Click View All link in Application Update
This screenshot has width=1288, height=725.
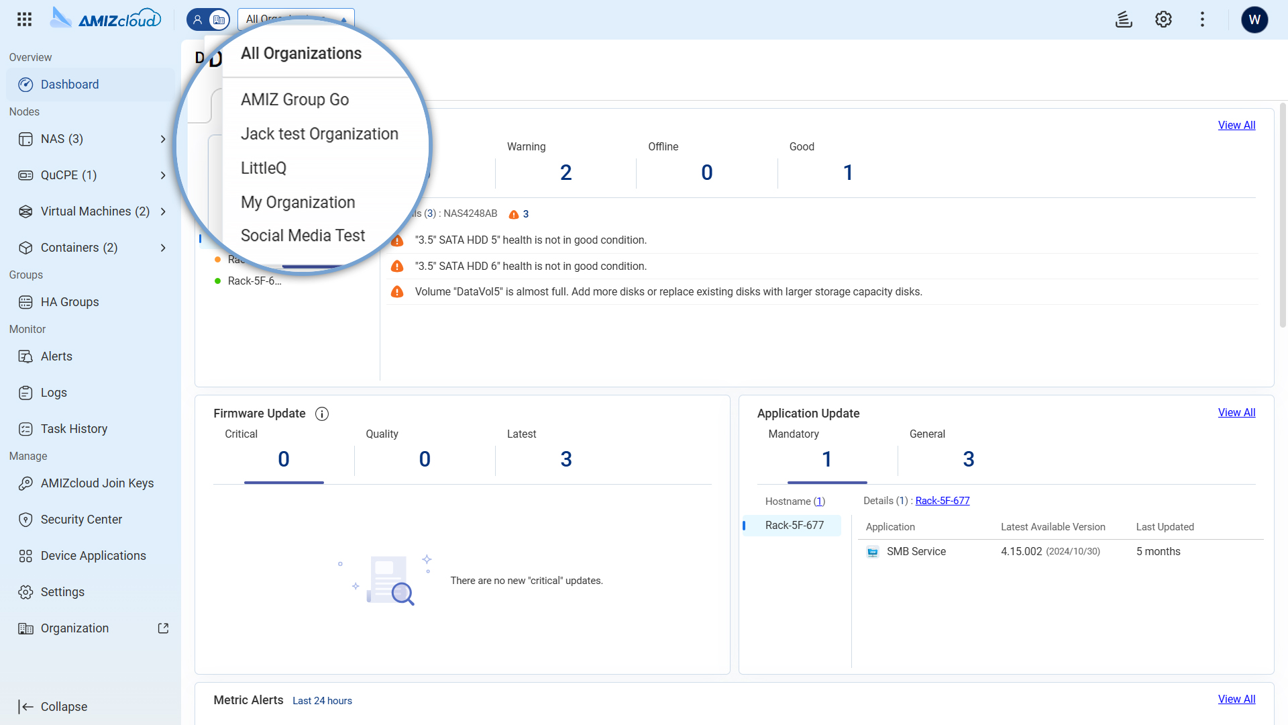(x=1236, y=412)
